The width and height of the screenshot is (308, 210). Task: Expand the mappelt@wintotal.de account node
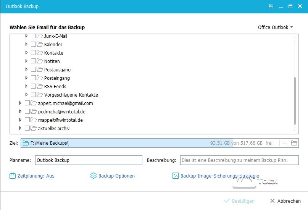tap(20, 120)
